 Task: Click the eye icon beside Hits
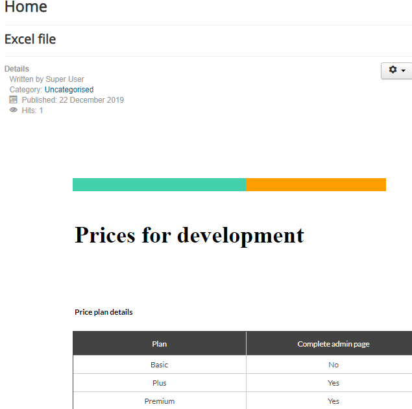pos(14,110)
